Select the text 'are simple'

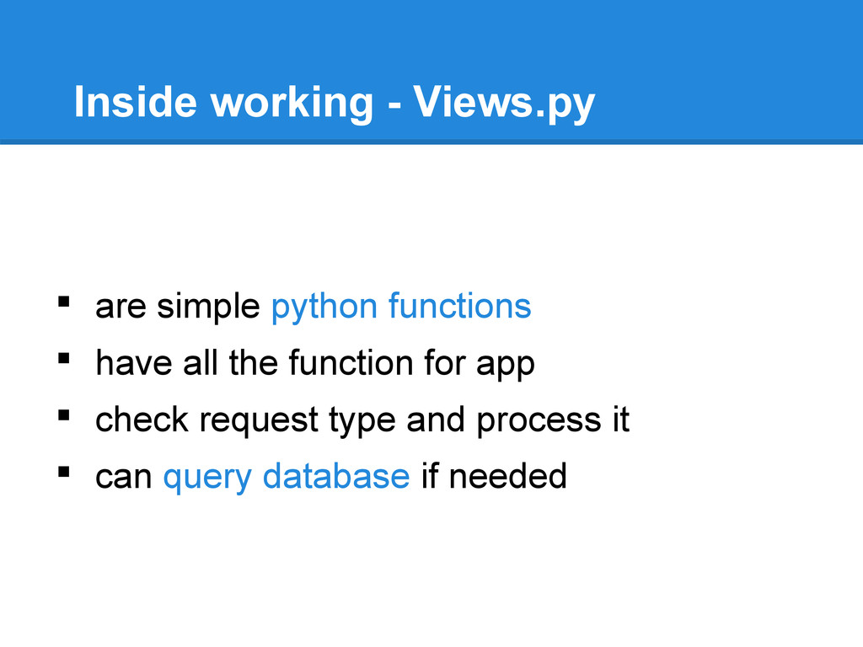pyautogui.click(x=177, y=306)
